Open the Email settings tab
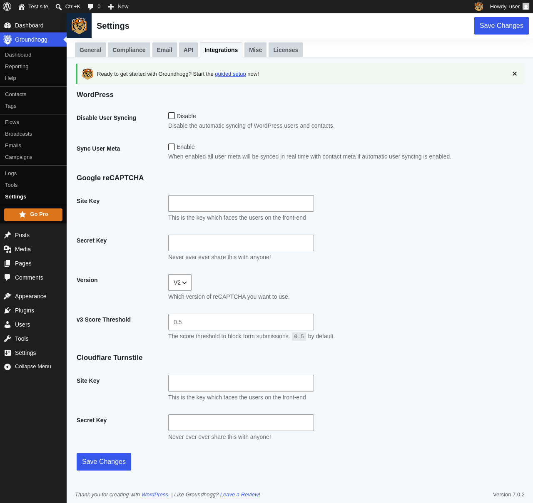 [x=164, y=50]
